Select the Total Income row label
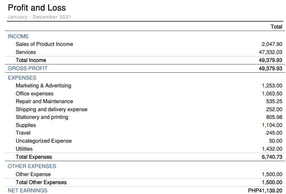 point(31,60)
